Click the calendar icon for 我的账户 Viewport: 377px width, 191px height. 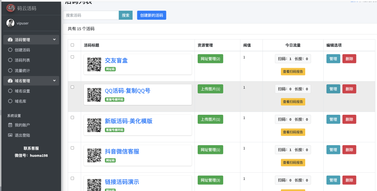10,125
